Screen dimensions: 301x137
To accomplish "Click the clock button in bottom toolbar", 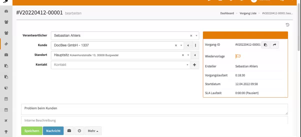I will [x=79, y=131].
